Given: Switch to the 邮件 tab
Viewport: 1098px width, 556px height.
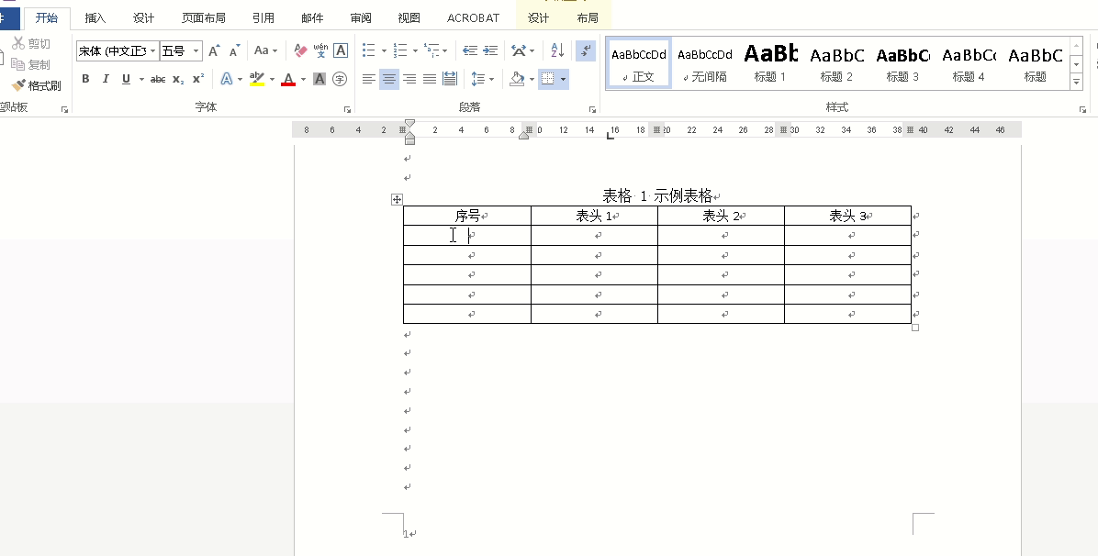Looking at the screenshot, I should pos(312,18).
